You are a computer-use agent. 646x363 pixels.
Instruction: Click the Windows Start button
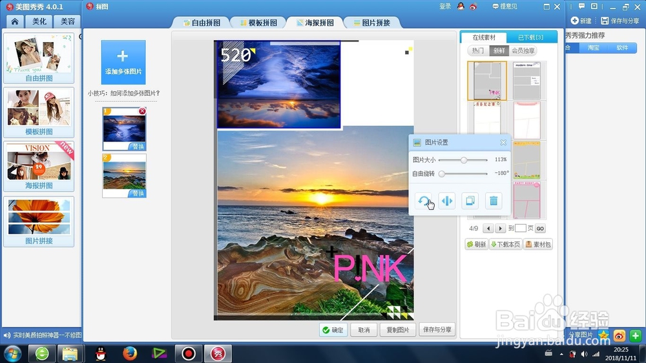[13, 353]
